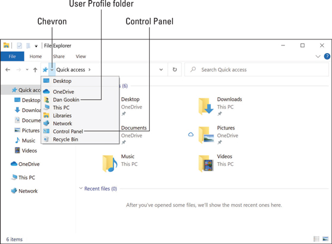Click the cloud sync icon beside Pictures
This screenshot has width=332, height=244.
pos(190,135)
